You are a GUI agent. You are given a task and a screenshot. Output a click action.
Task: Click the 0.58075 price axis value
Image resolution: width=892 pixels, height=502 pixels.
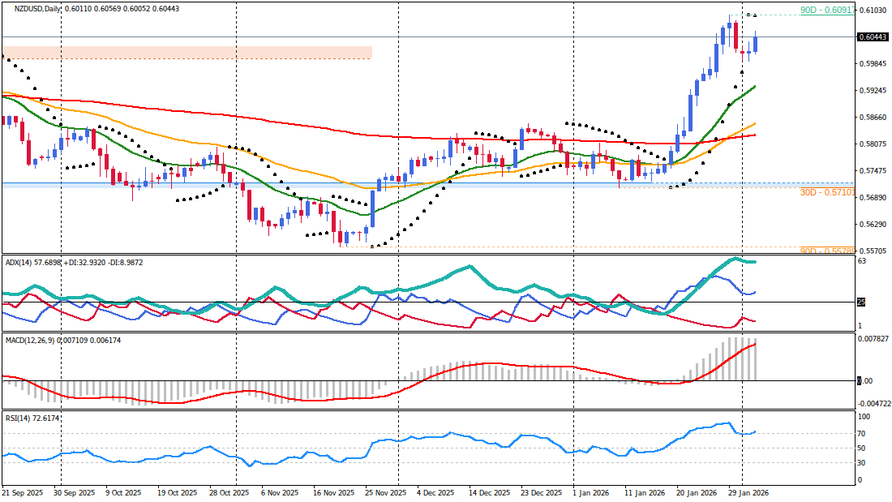pos(873,144)
